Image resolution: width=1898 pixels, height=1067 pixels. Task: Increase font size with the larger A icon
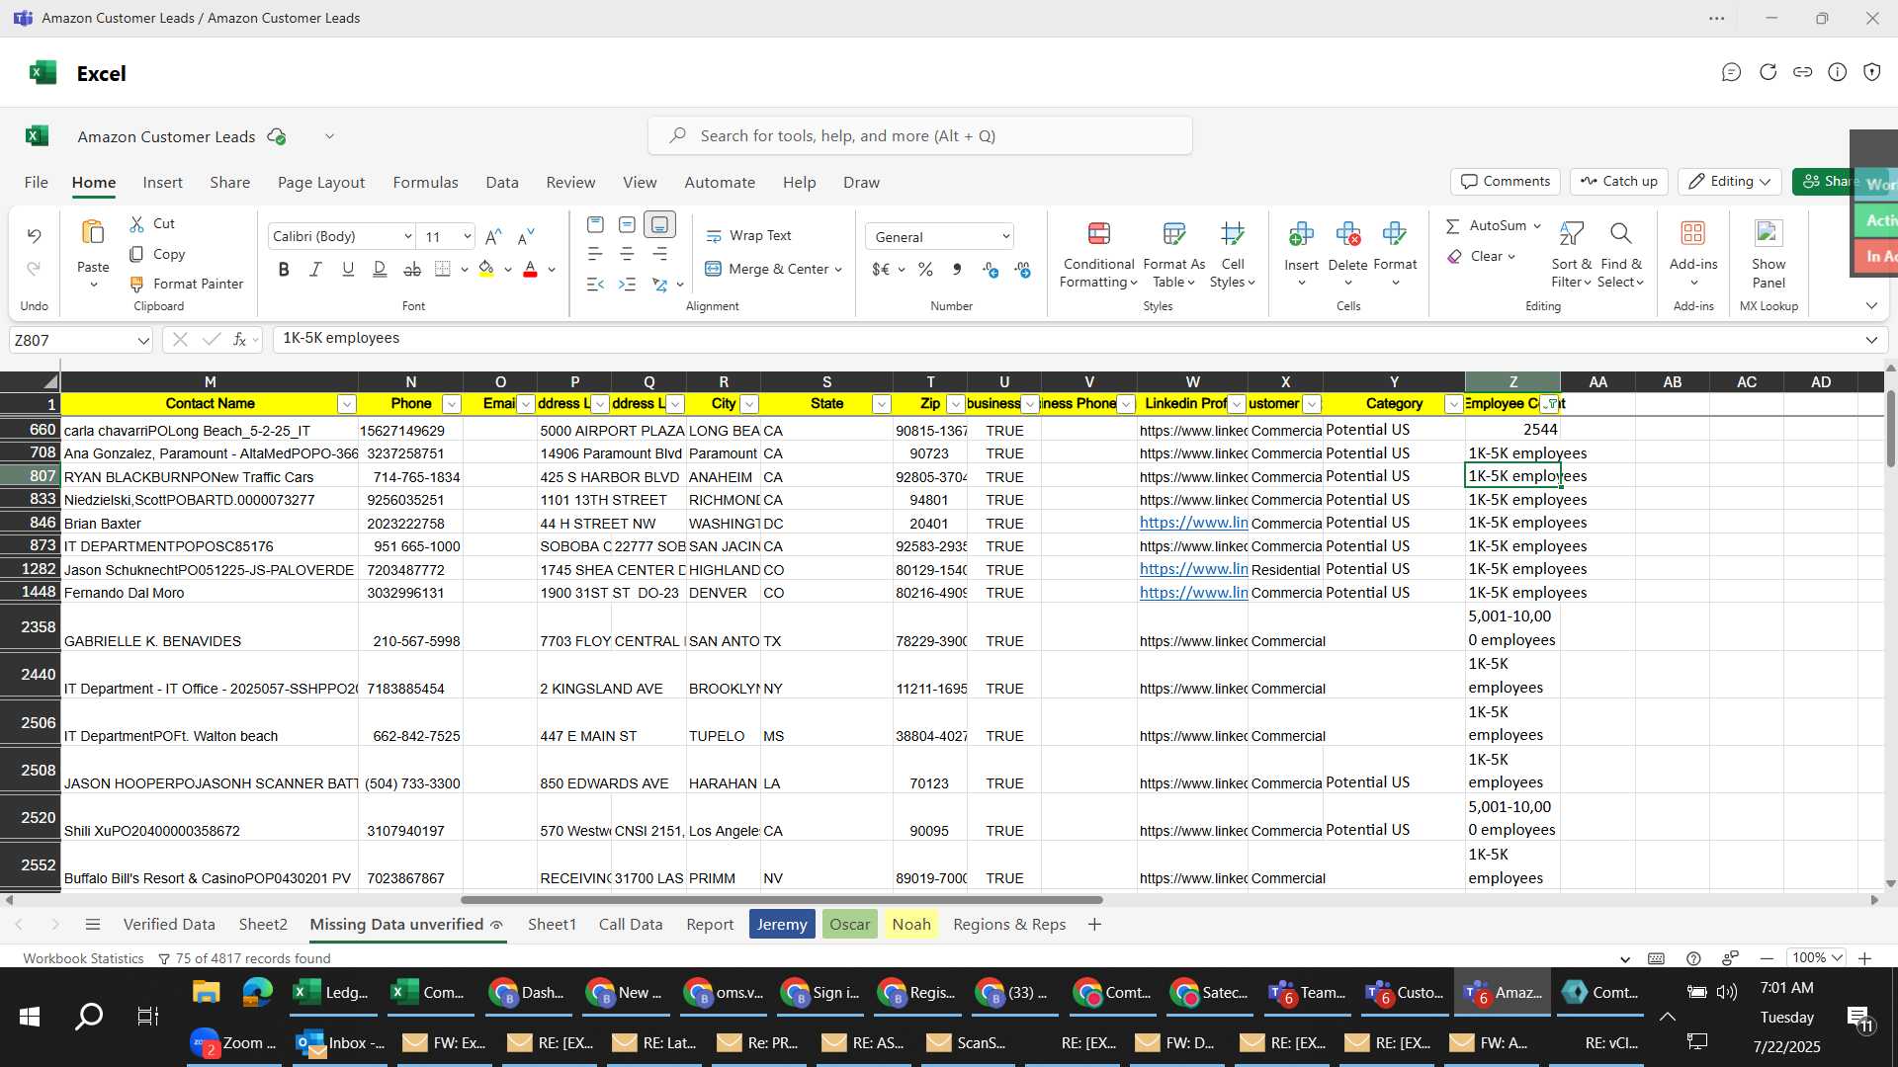pos(493,236)
